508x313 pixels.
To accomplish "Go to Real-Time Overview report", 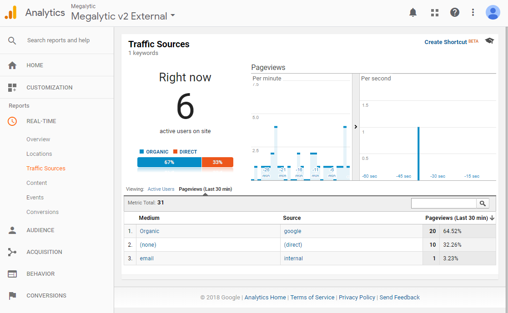I will 38,139.
